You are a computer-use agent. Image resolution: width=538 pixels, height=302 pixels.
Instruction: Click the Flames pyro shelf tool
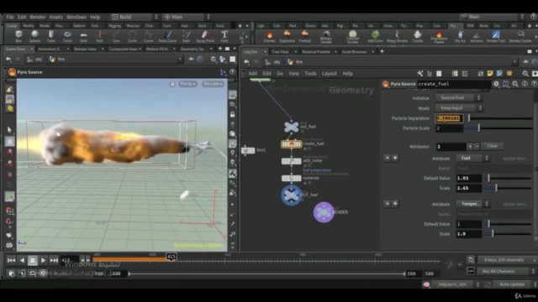tap(269, 36)
